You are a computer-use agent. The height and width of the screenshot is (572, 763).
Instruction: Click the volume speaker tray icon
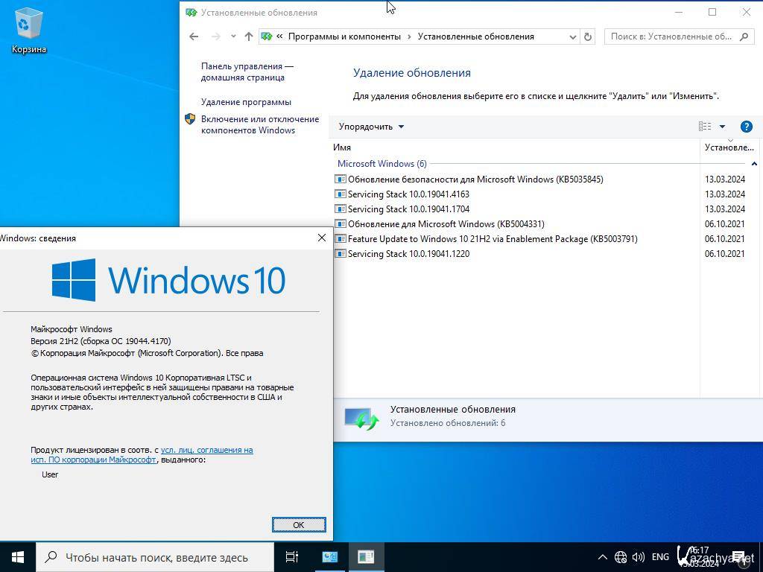coord(639,557)
